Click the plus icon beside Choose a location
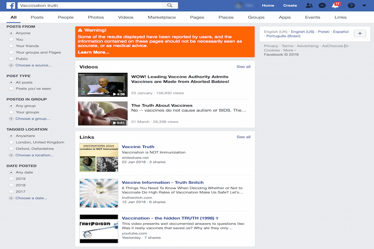374x249 pixels. point(11,155)
